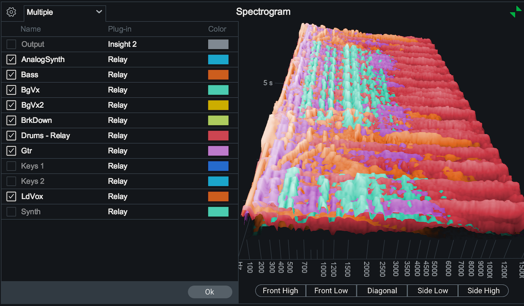The image size is (524, 306).
Task: Click the Keys 2 color swatch
Action: pos(218,181)
